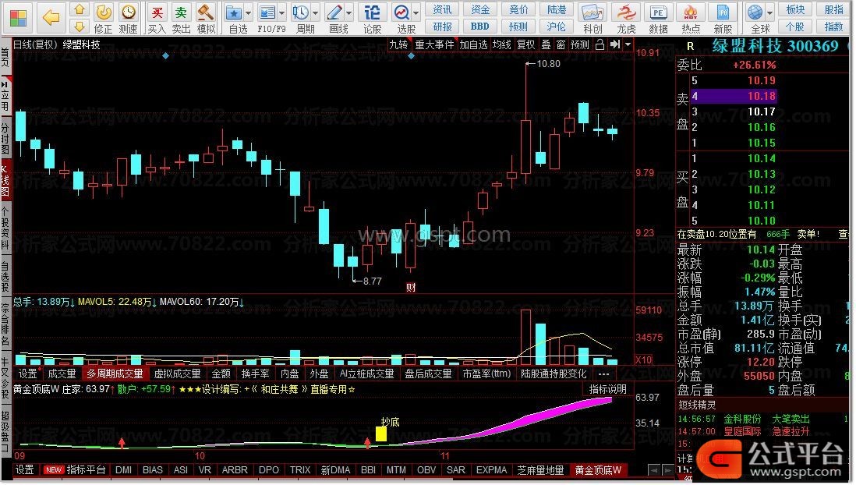Click the 板块 sector button
Viewport: 856px width, 485px height.
click(x=795, y=9)
